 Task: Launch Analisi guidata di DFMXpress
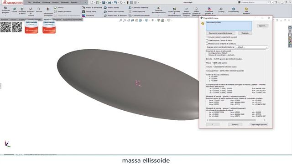(196, 12)
